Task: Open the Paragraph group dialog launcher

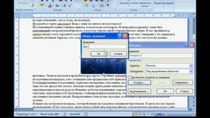Action: click(x=115, y=10)
